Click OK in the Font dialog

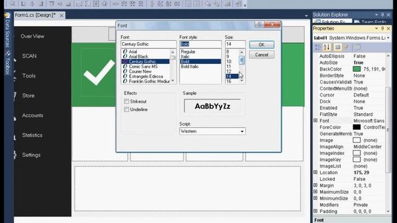(262, 45)
